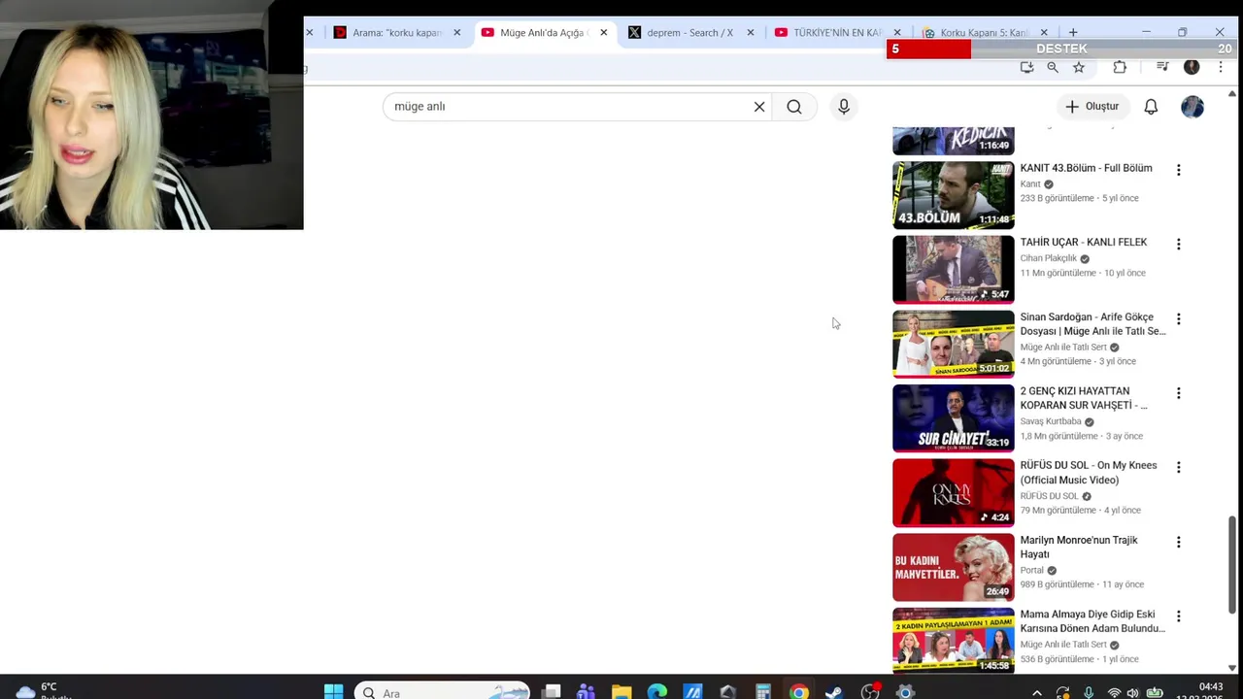Viewport: 1243px width, 699px height.
Task: Open 'Marilyn Monroe'nun Trajik Hayatı' title
Action: tap(1079, 547)
